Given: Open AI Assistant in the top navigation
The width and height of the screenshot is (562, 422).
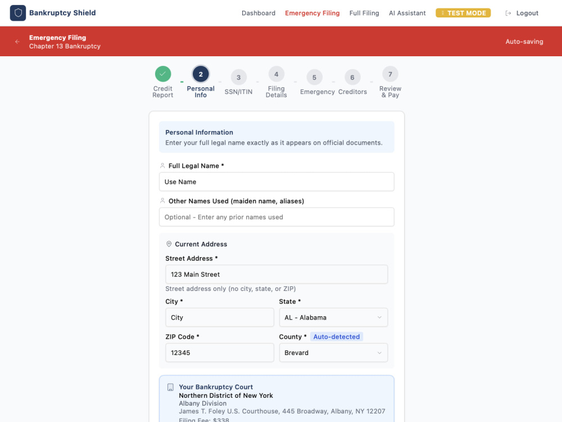Looking at the screenshot, I should [x=407, y=14].
